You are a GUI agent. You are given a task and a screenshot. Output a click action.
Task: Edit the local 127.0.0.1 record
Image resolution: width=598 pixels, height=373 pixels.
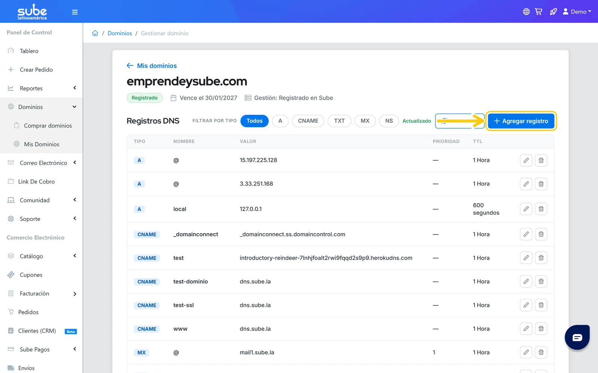(x=526, y=209)
